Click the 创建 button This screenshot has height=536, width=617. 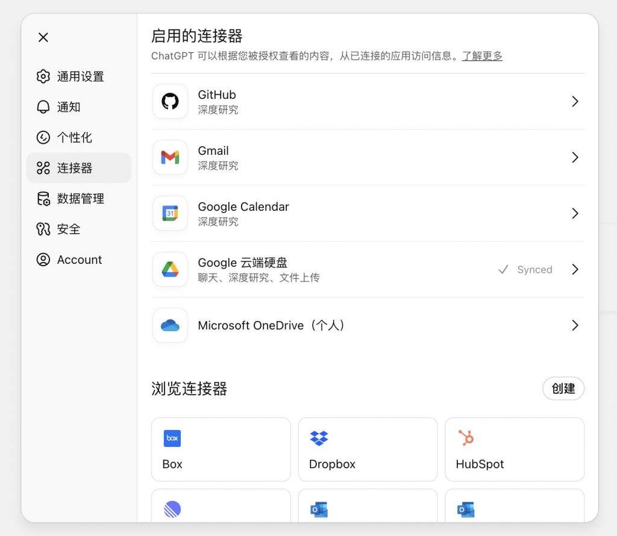(x=563, y=388)
